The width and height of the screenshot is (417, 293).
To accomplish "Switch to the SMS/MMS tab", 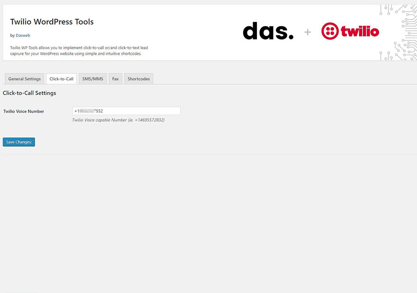I will [x=93, y=79].
